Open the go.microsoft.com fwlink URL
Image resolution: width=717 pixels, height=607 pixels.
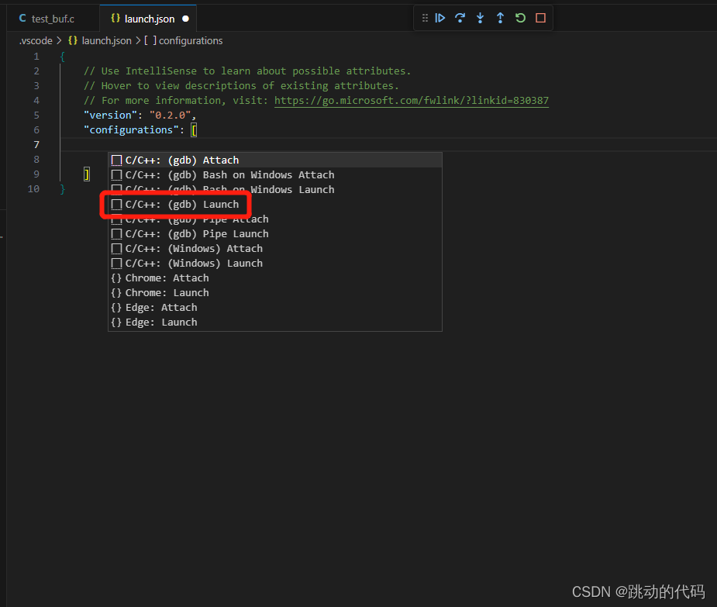(x=411, y=100)
